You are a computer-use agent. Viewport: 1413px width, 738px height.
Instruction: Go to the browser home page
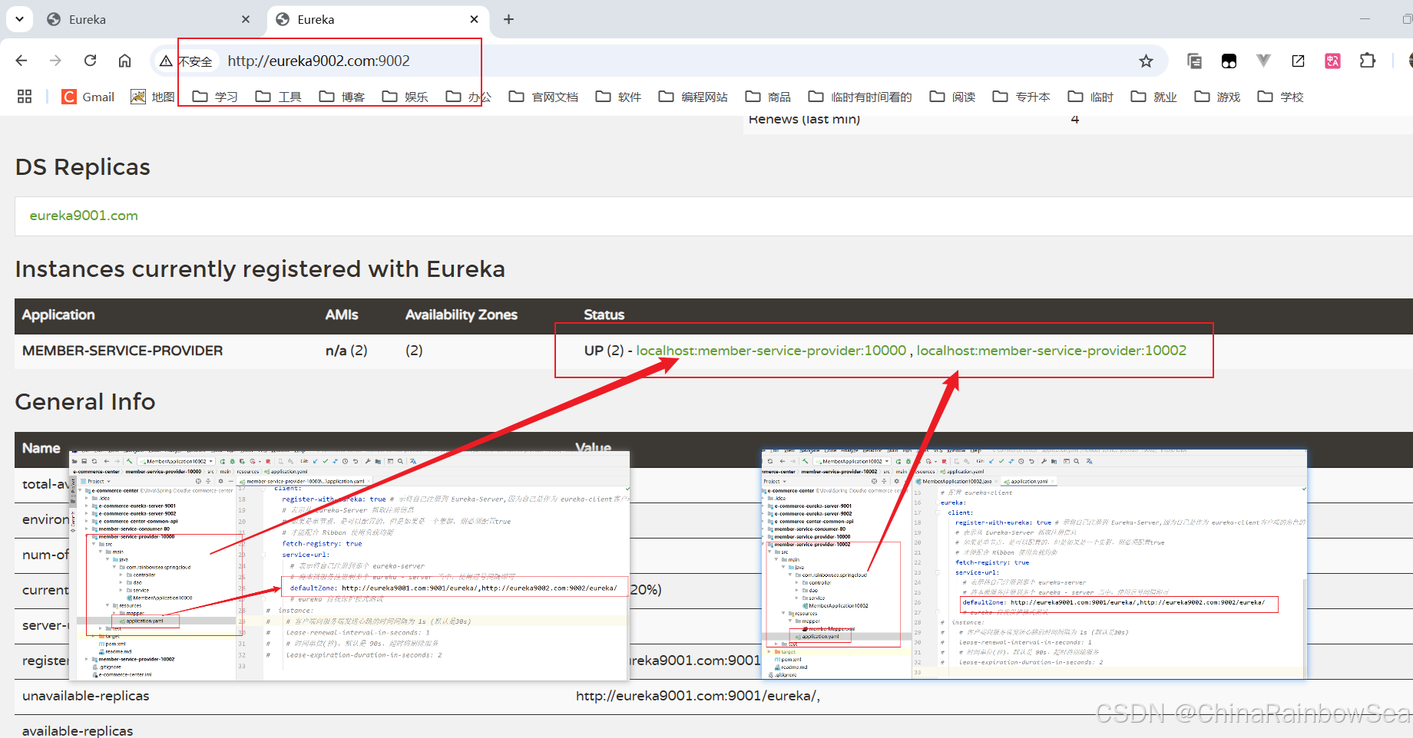124,61
